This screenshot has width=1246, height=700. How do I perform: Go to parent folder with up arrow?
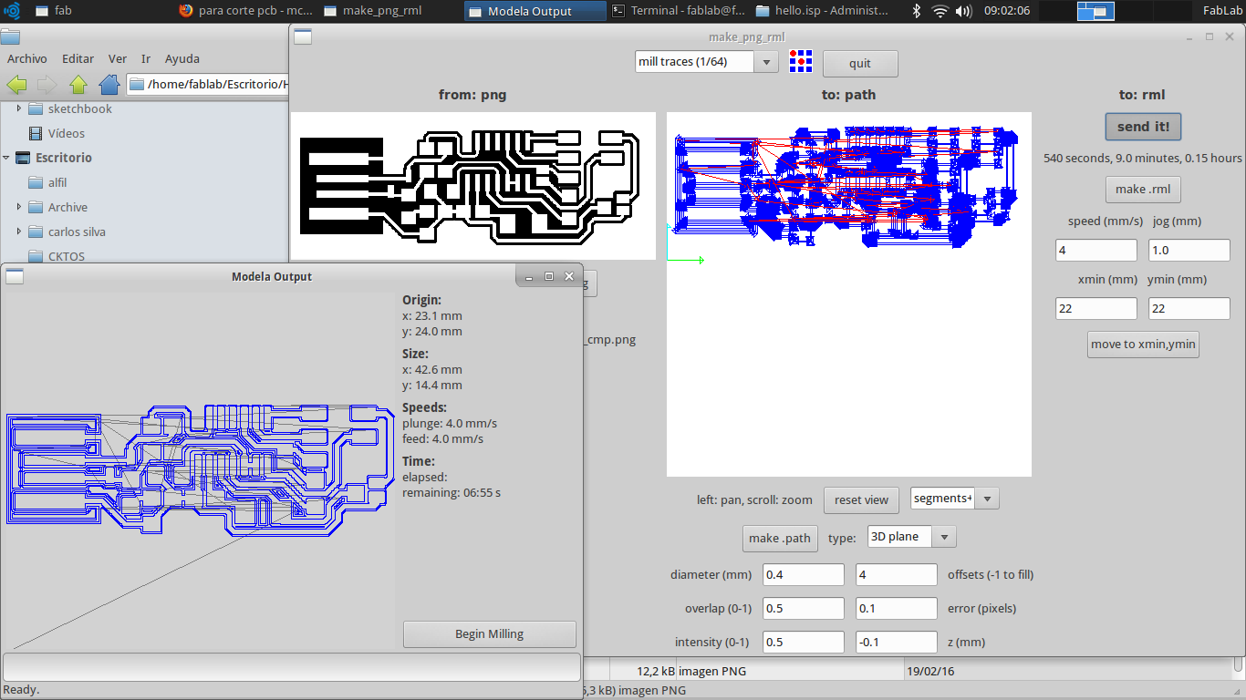(78, 85)
